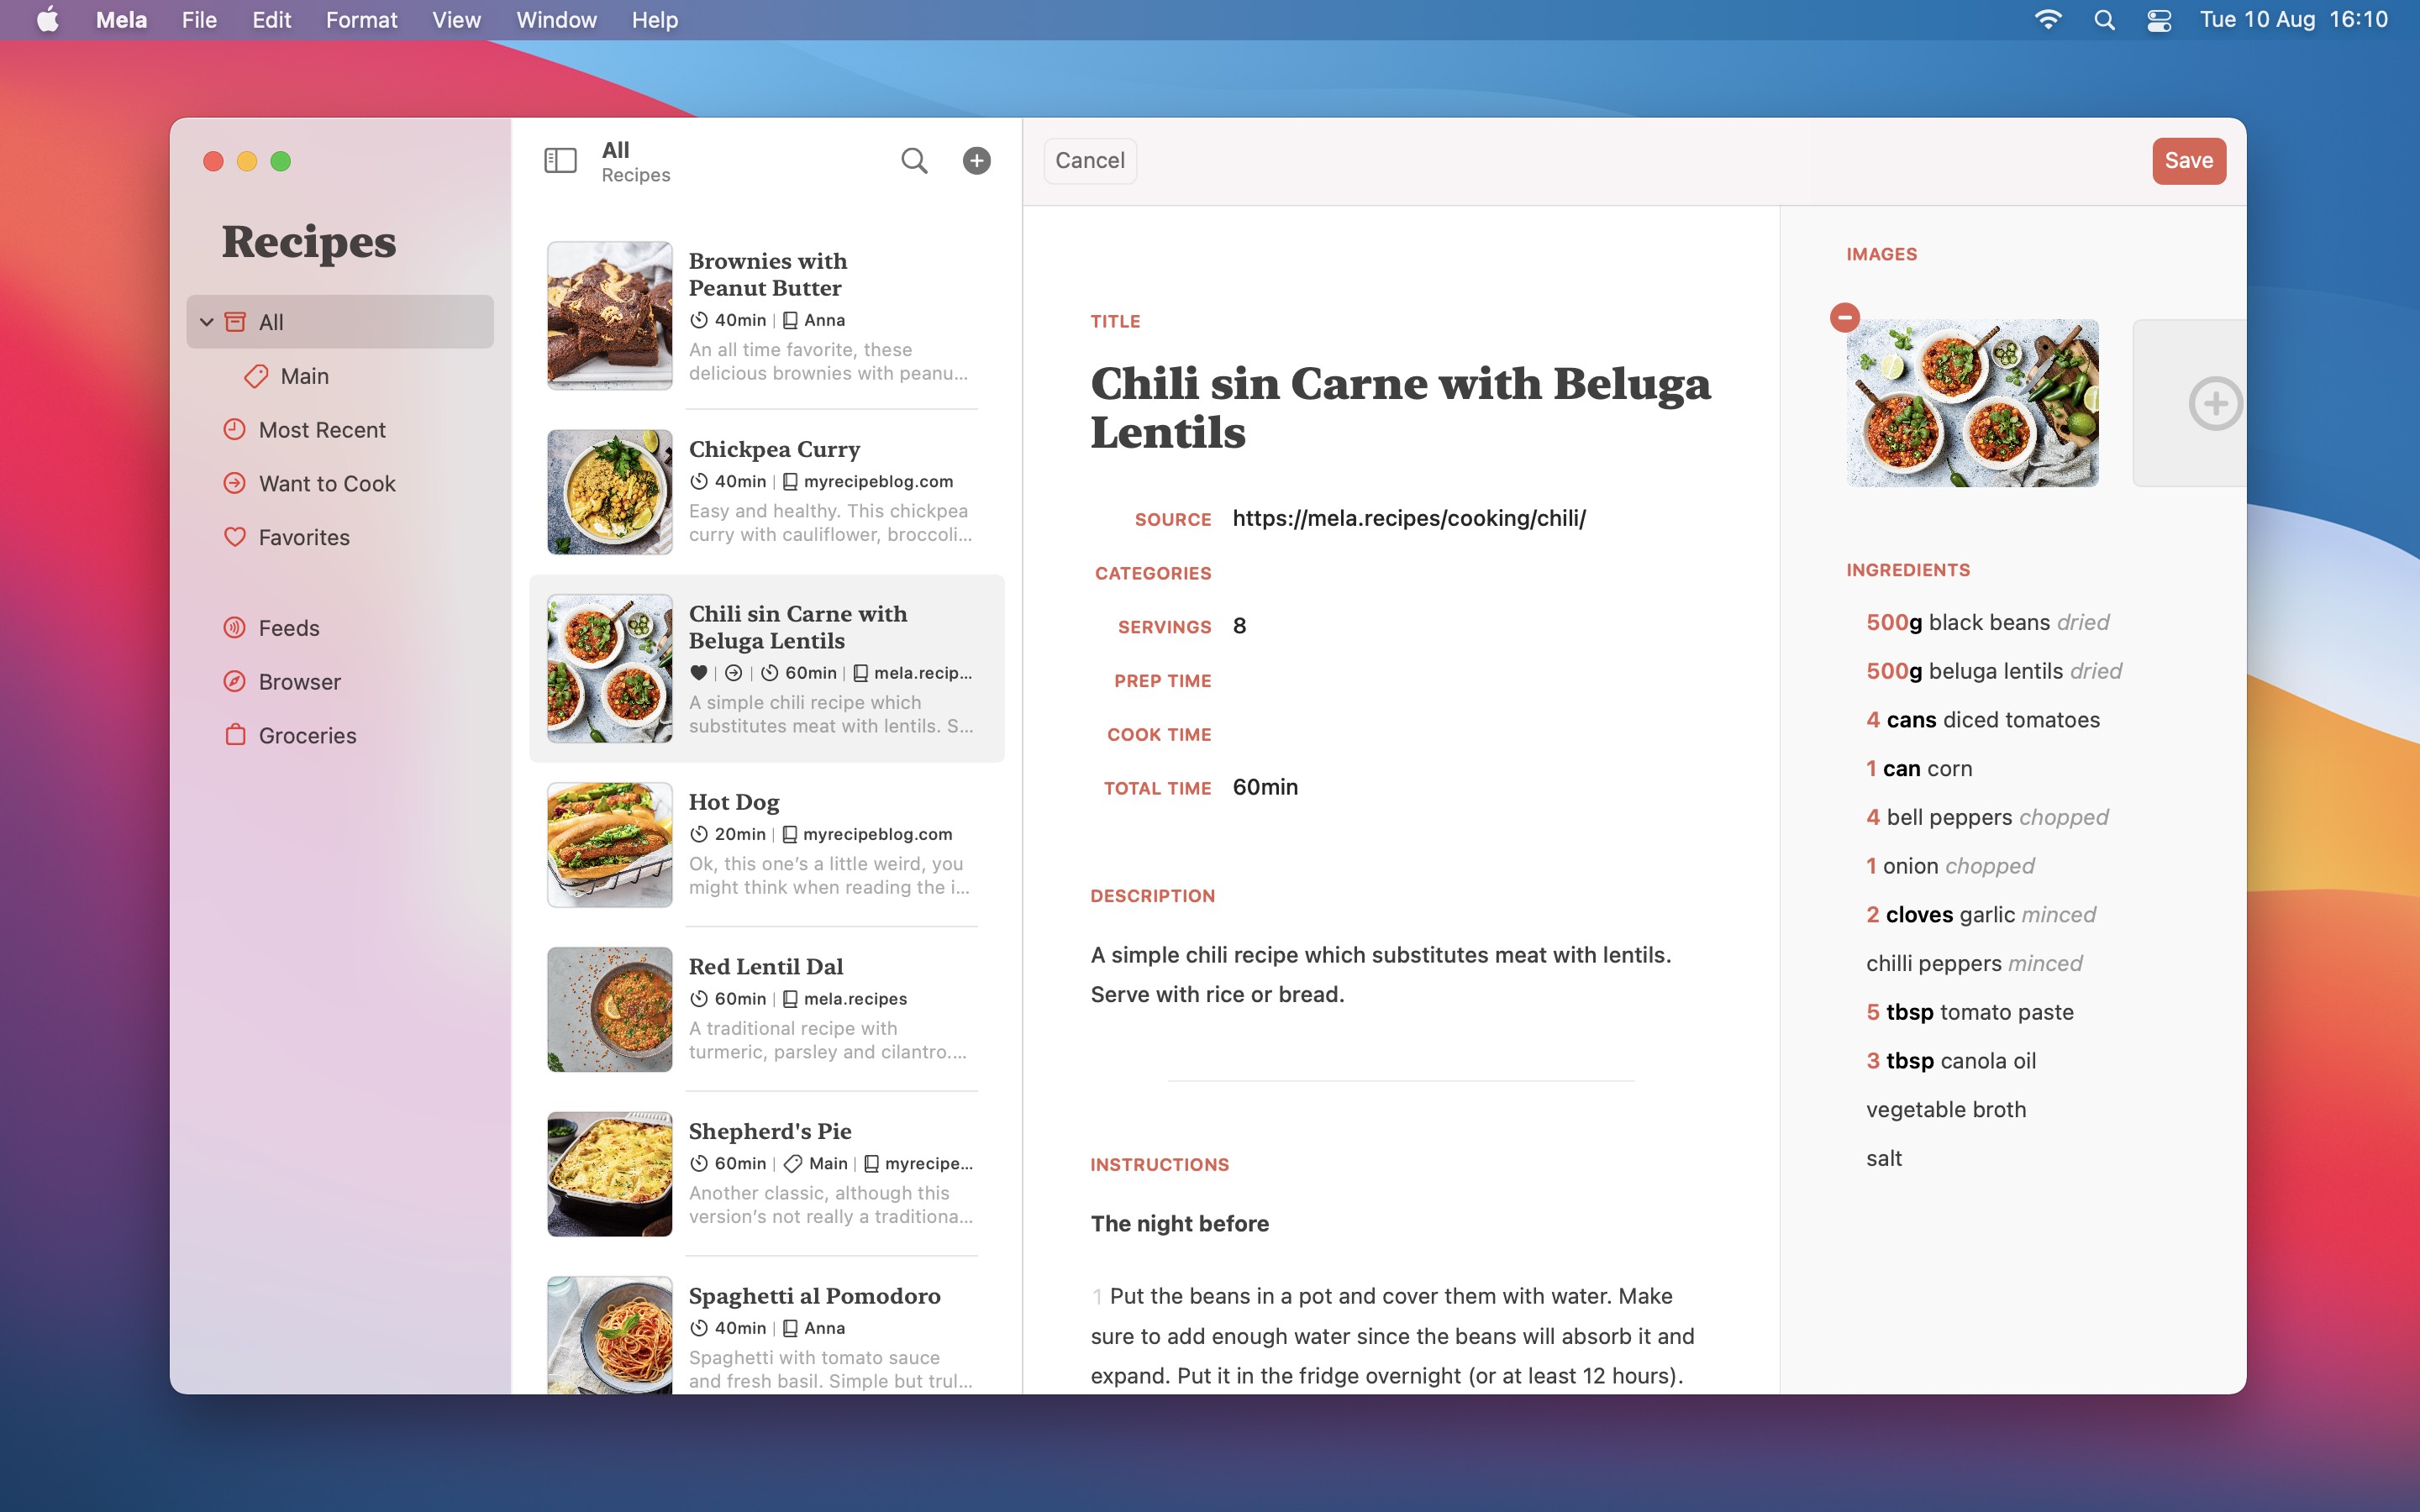Click the Groceries bag icon
The image size is (2420, 1512).
click(x=235, y=735)
